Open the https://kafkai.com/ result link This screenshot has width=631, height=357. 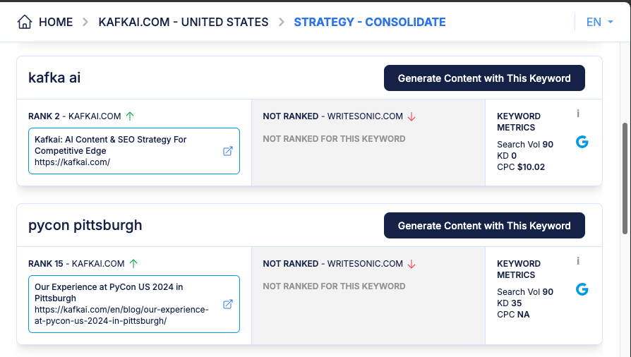pos(73,162)
